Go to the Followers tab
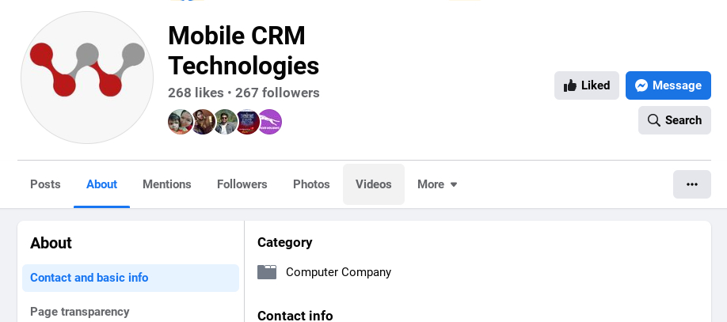The image size is (727, 322). pyautogui.click(x=242, y=184)
